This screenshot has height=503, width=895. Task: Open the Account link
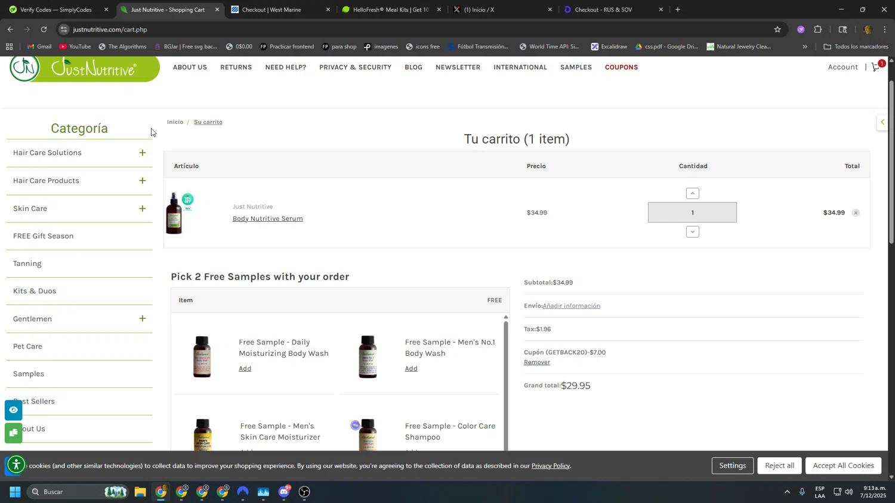click(x=842, y=67)
